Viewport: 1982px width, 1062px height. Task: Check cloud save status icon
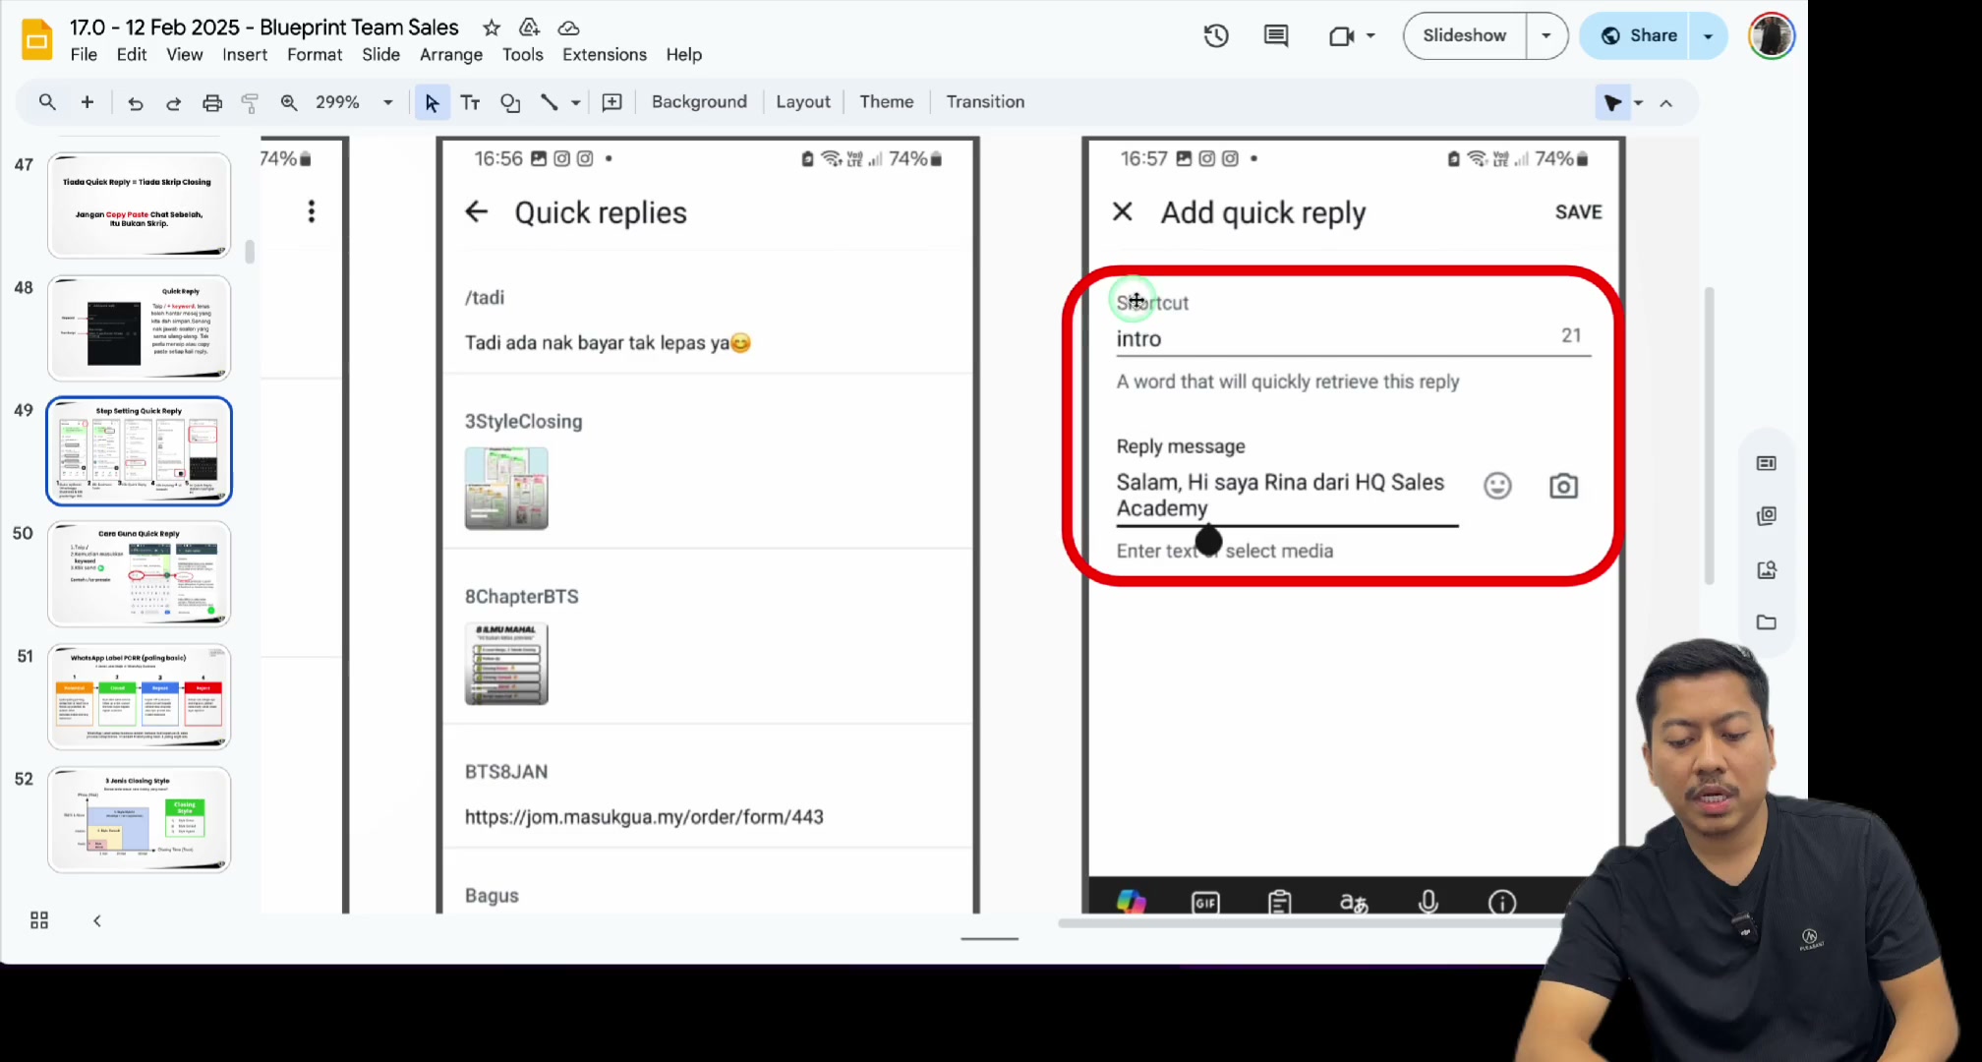click(x=567, y=28)
